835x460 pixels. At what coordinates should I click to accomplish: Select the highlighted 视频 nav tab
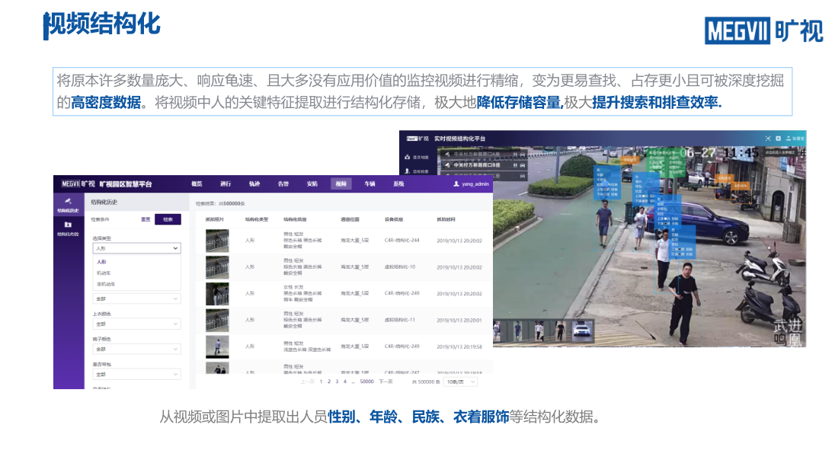(x=341, y=184)
